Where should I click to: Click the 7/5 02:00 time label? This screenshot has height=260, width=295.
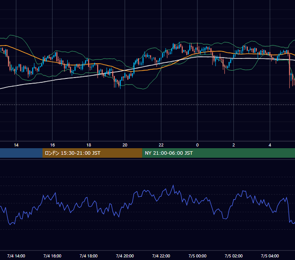coord(234,256)
